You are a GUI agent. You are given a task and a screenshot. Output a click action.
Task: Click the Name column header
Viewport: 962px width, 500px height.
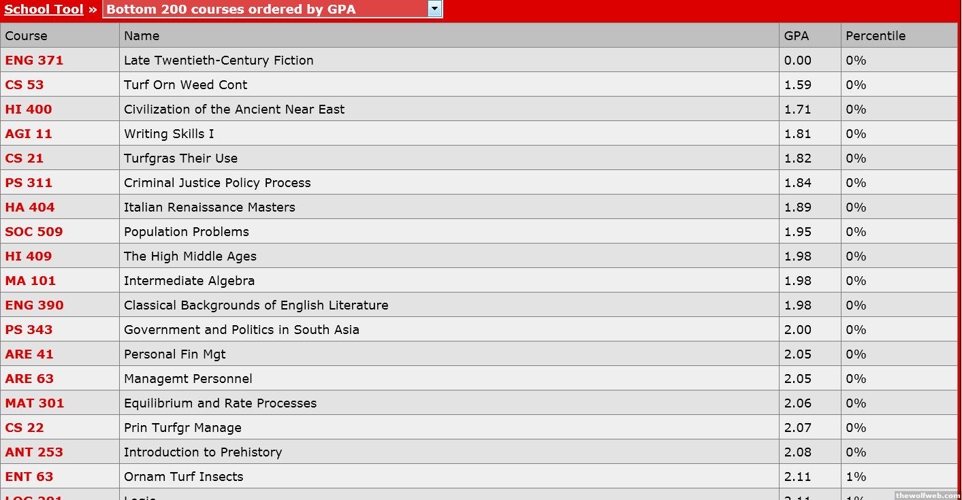pyautogui.click(x=142, y=35)
